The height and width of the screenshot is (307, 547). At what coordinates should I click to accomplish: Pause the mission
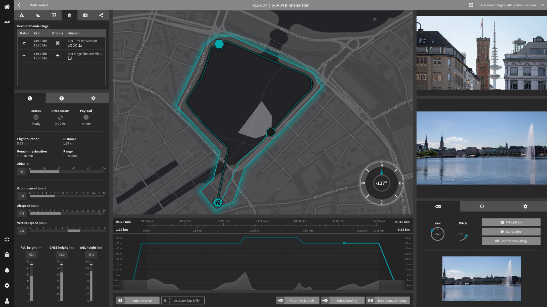pos(138,300)
